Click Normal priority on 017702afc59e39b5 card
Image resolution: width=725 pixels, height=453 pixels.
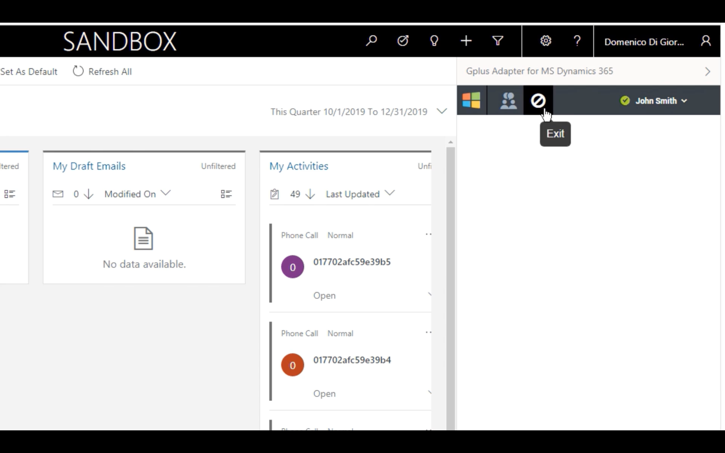(x=340, y=235)
